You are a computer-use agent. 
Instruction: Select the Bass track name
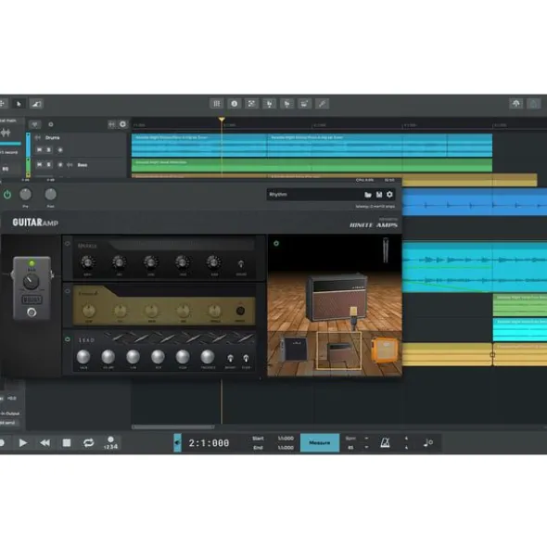[x=83, y=165]
